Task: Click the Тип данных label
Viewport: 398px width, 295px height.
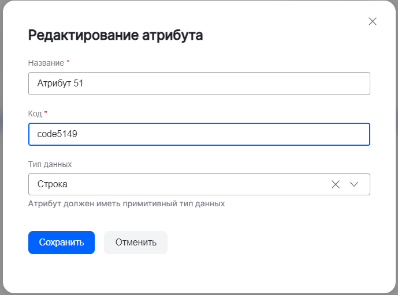Action: click(x=50, y=164)
